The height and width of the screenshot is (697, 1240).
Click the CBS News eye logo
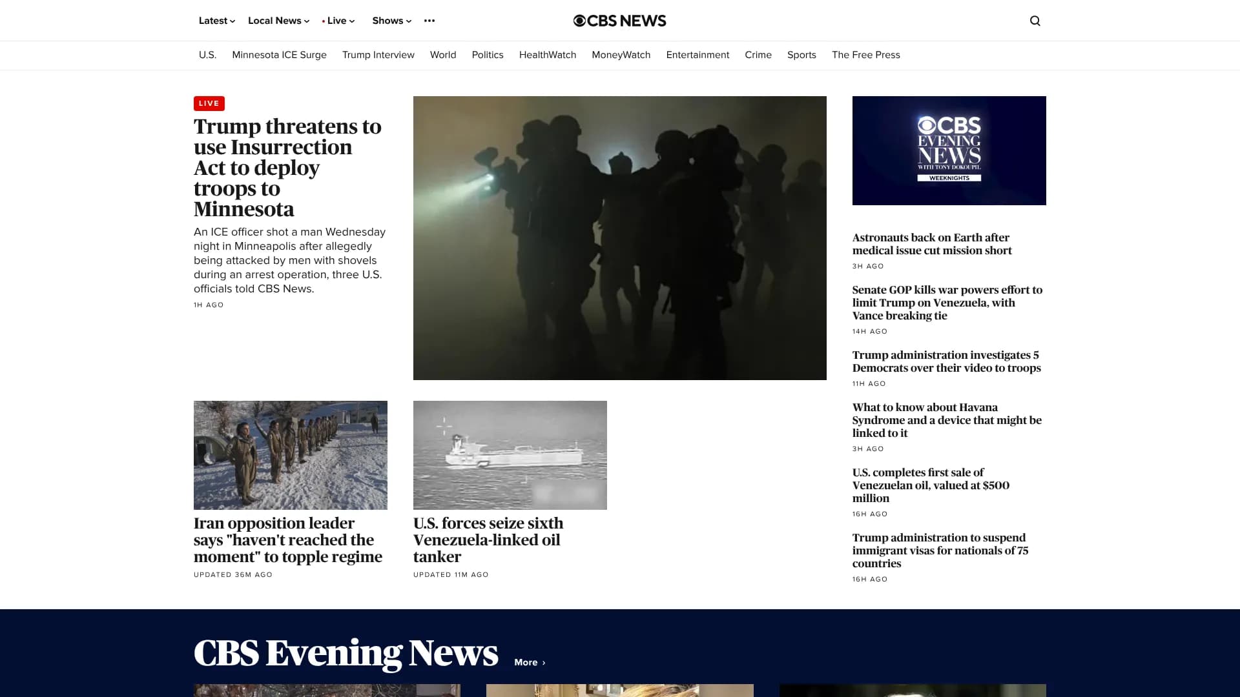579,21
